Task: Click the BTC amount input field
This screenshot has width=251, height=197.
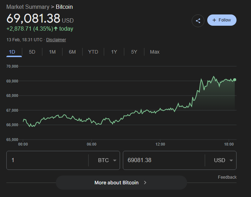Action: (x=48, y=160)
